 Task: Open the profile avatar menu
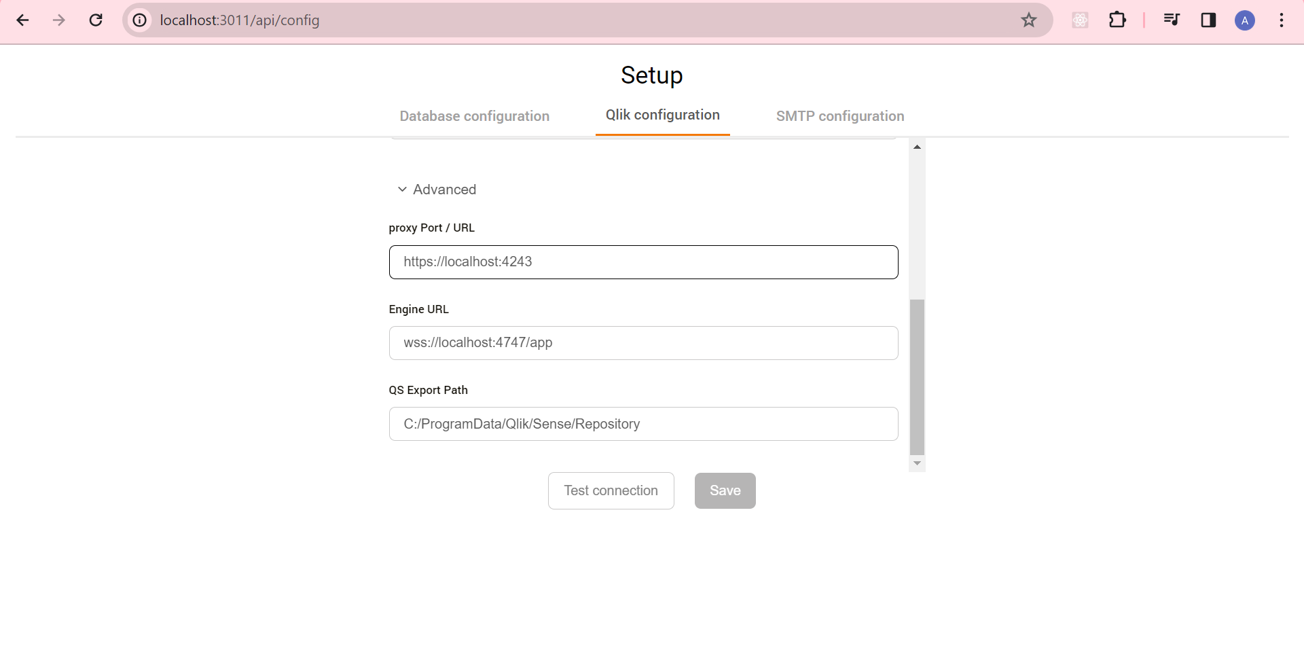[x=1245, y=20]
